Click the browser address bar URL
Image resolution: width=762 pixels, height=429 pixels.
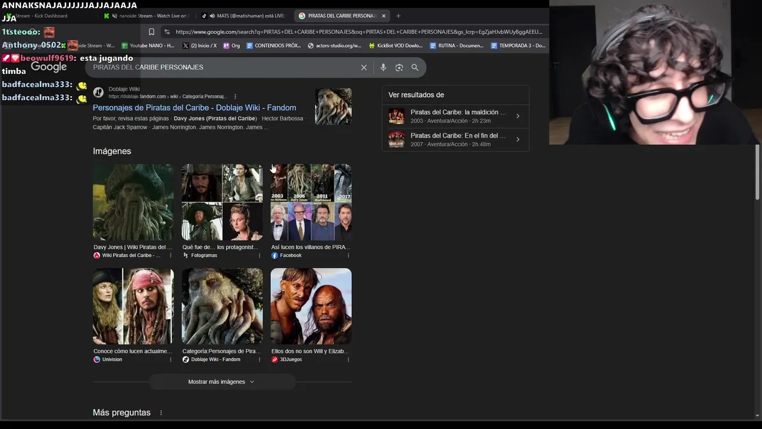click(x=359, y=32)
